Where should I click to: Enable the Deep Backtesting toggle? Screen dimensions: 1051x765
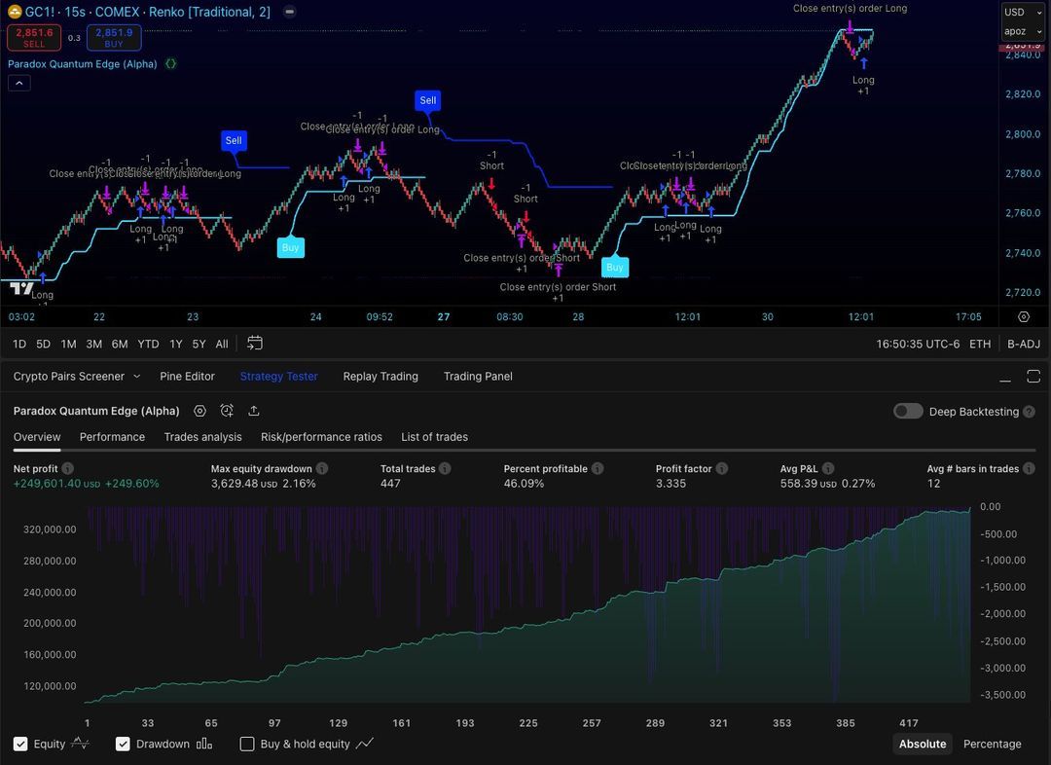point(907,411)
